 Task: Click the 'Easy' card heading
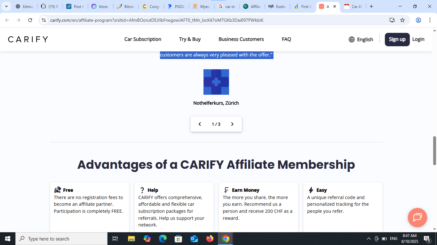(x=322, y=190)
